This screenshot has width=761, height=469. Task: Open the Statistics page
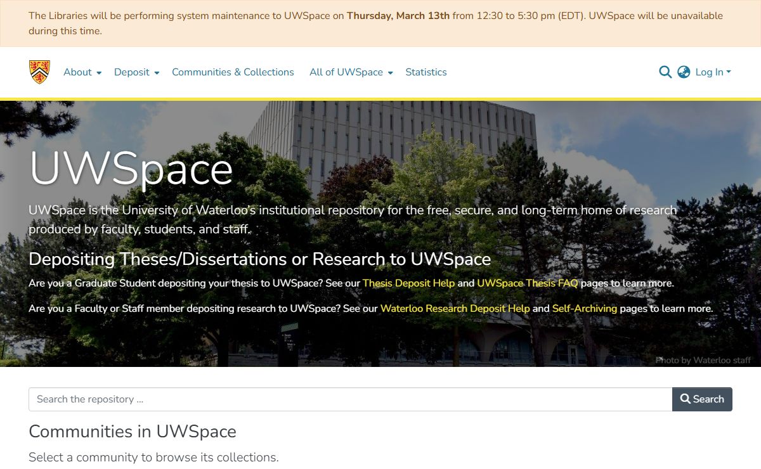[x=426, y=72]
